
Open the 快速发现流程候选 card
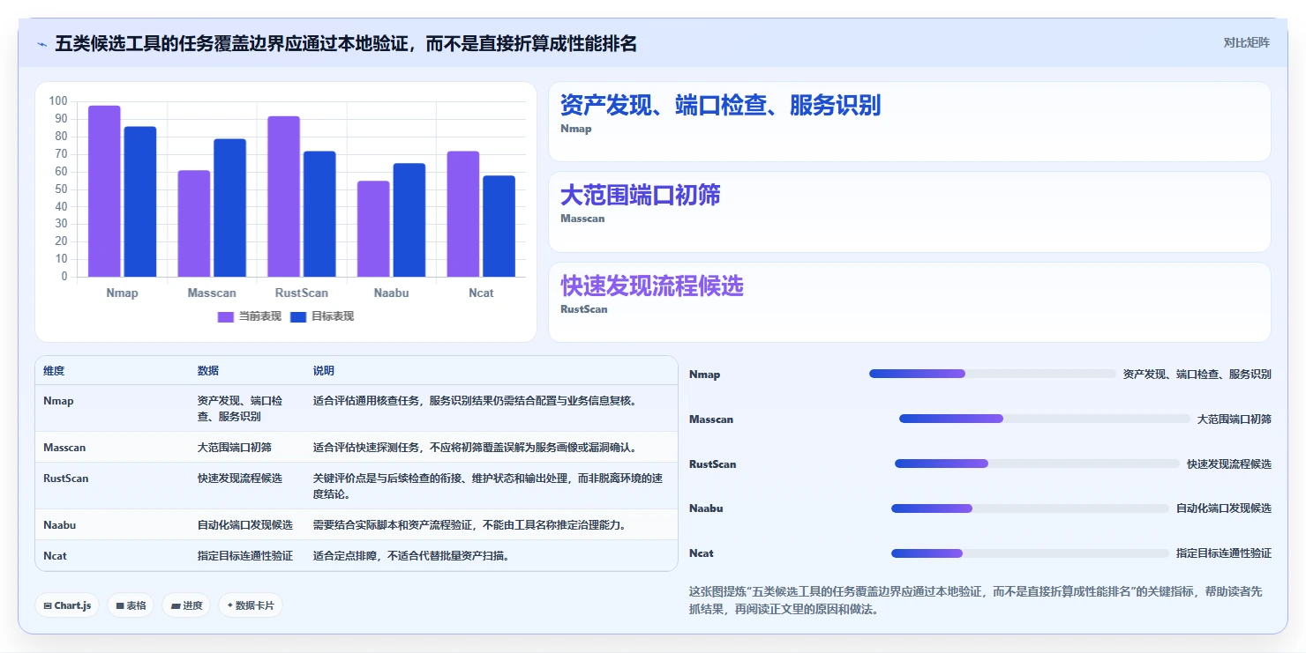(x=910, y=302)
